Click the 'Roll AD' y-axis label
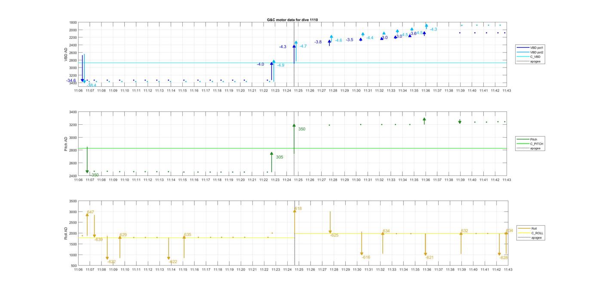The height and width of the screenshot is (298, 602). 66,233
